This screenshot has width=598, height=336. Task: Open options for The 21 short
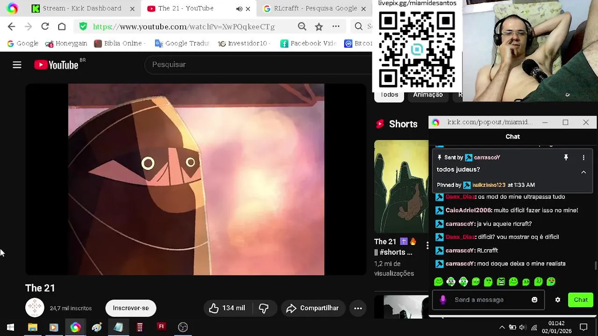[427, 245]
